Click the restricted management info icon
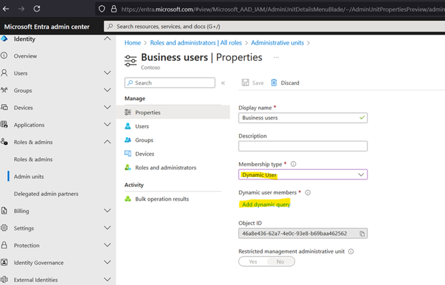This screenshot has height=285, width=445. 351,251
